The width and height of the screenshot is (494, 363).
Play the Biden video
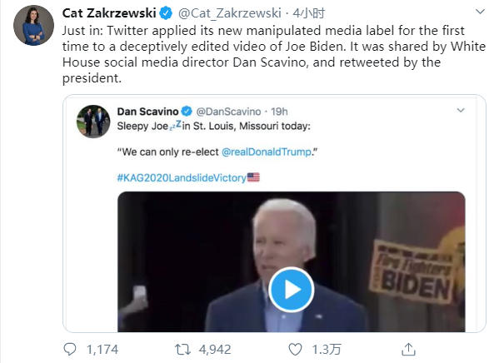pyautogui.click(x=291, y=290)
